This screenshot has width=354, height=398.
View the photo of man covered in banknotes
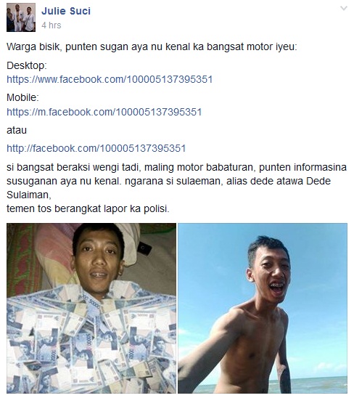tap(91, 308)
